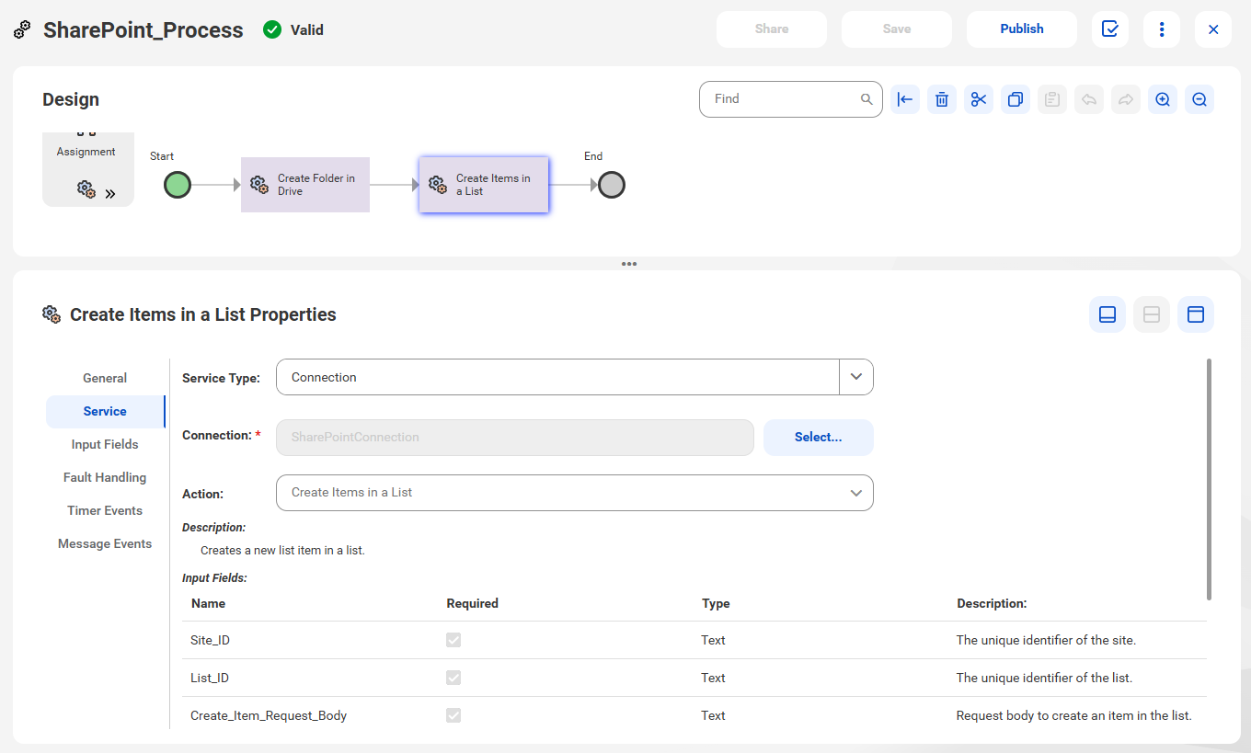
Task: Dock properties panel to bottom layout
Action: [x=1108, y=314]
